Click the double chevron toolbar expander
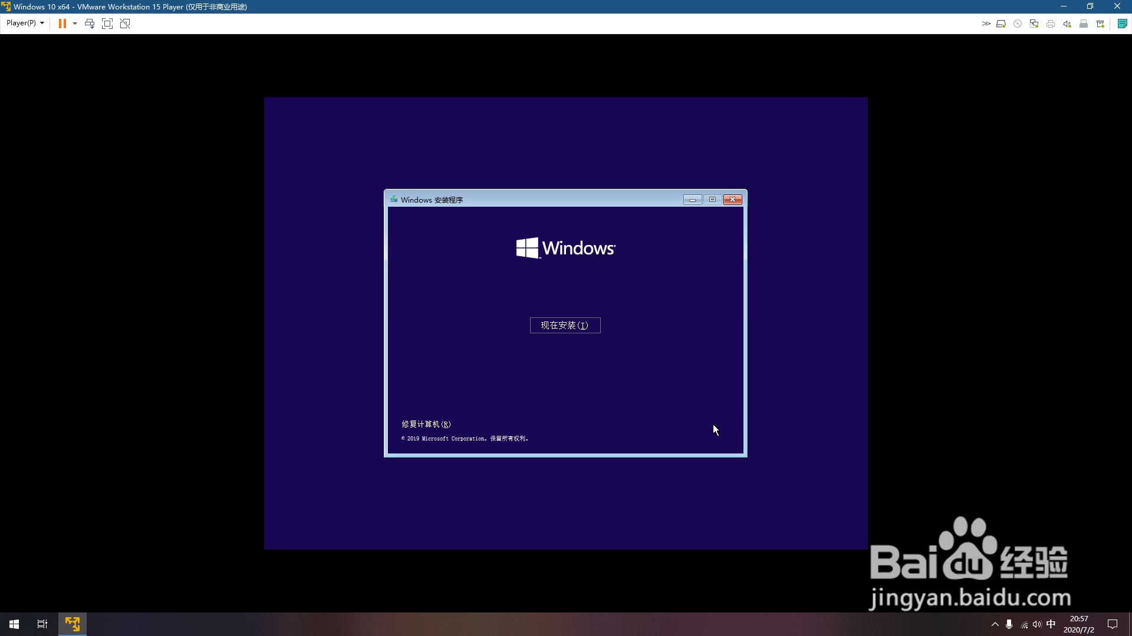 [x=986, y=24]
